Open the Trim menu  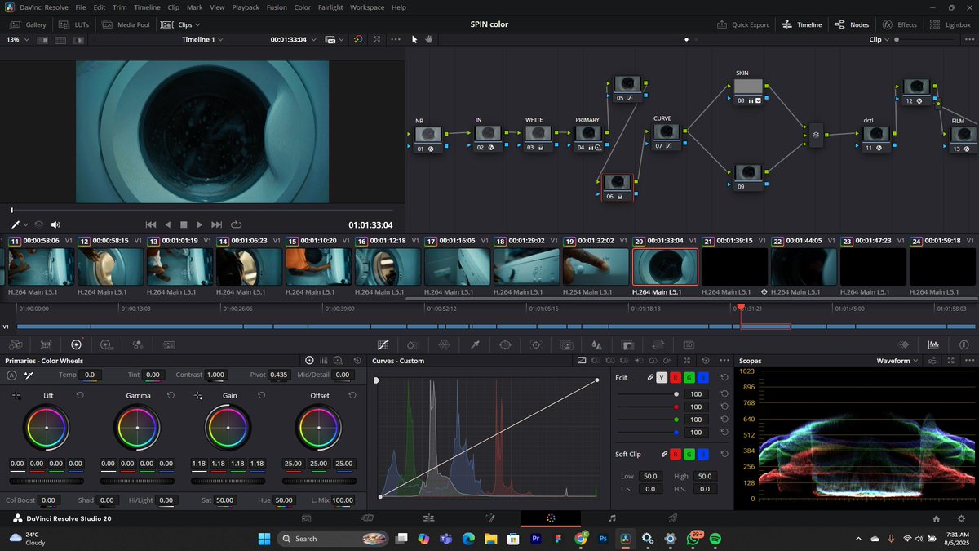point(120,7)
